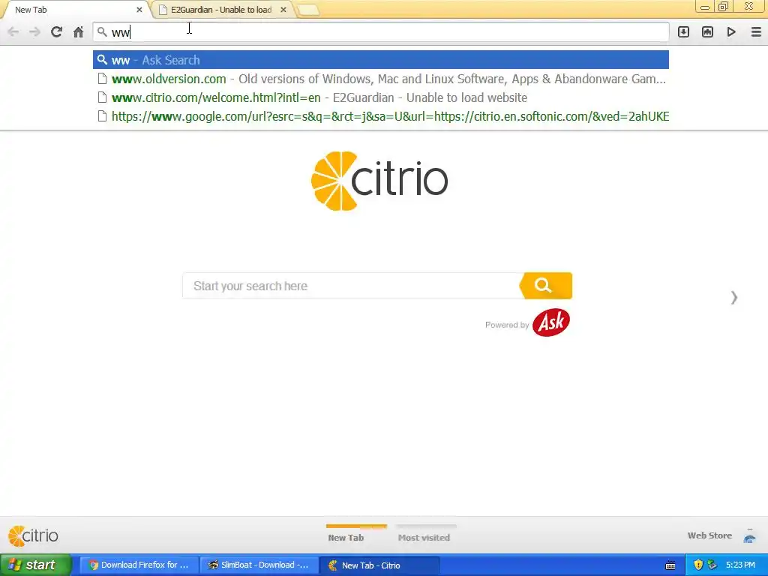Click the forward navigation arrow
Image resolution: width=768 pixels, height=576 pixels.
(34, 31)
